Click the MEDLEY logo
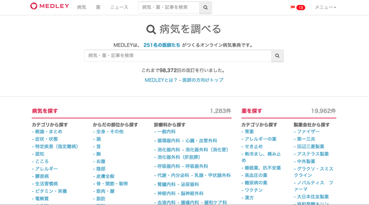This screenshot has height=205, width=369. pyautogui.click(x=50, y=6)
